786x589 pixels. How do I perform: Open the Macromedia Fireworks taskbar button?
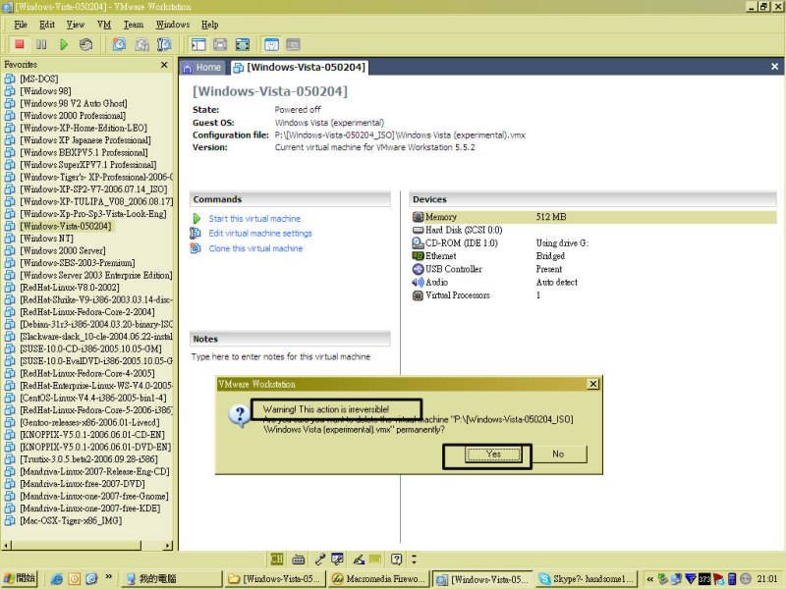pyautogui.click(x=378, y=579)
